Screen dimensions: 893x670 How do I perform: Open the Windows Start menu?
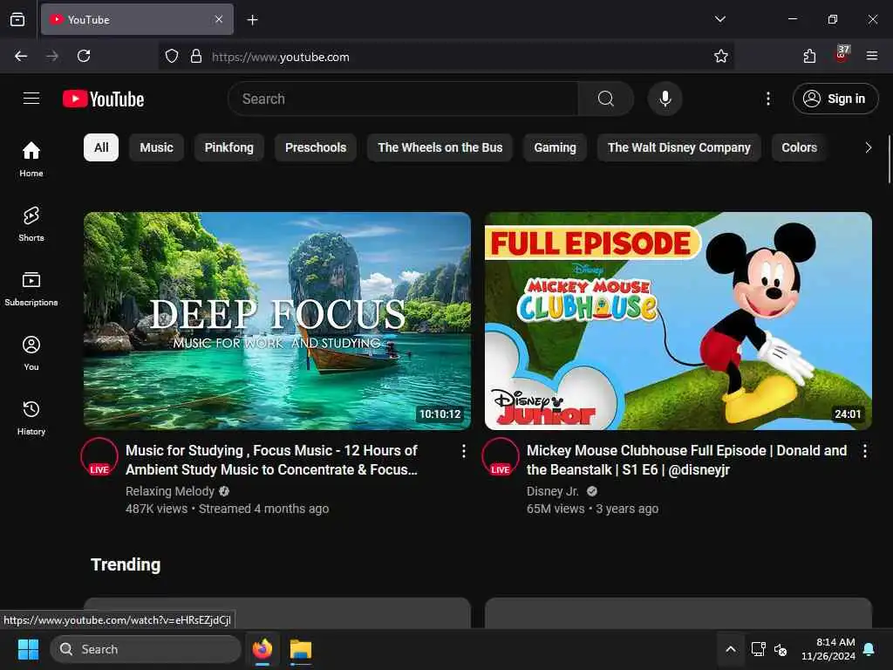click(x=29, y=649)
